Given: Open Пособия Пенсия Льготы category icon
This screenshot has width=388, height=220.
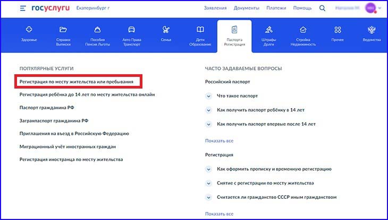Looking at the screenshot, I should [98, 30].
